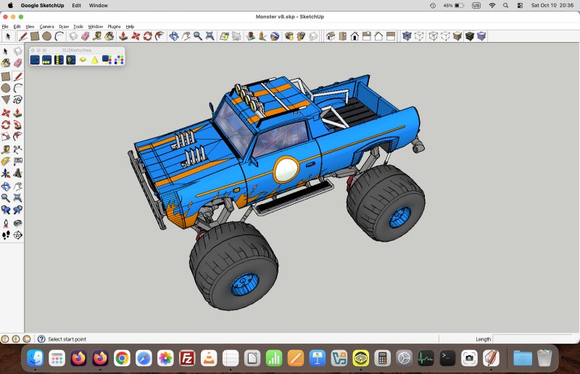
Task: Open FileZilla from the Dock
Action: pos(187,358)
